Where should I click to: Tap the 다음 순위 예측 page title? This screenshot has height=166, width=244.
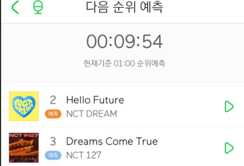click(125, 7)
